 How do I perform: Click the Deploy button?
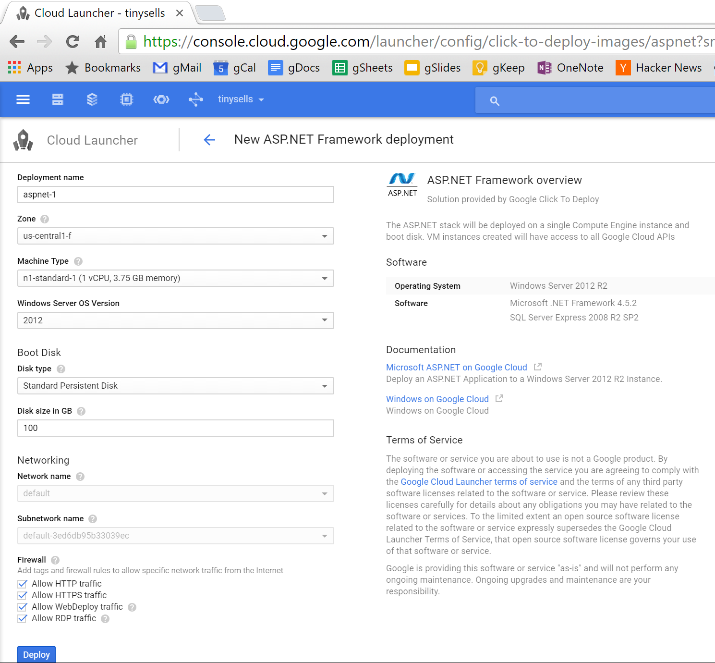(x=36, y=654)
